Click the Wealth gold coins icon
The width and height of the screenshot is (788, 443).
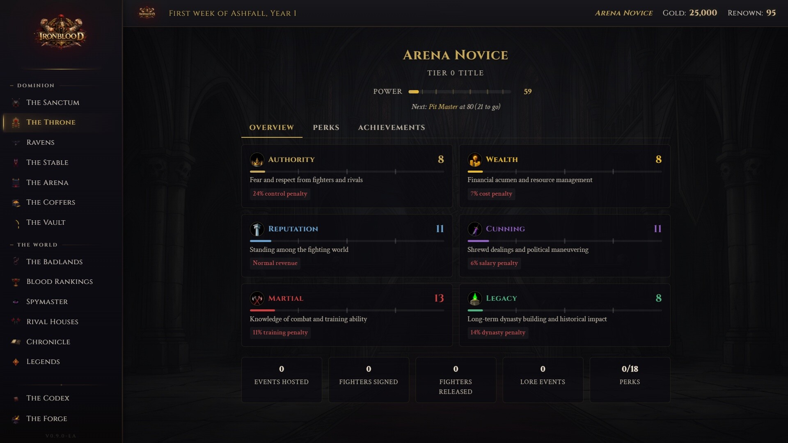[x=474, y=160]
